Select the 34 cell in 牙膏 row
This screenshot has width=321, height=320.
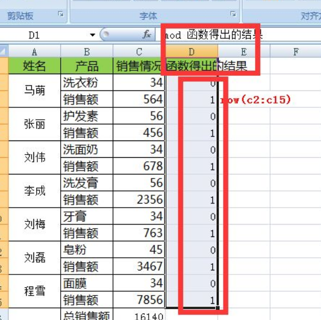[x=139, y=216]
